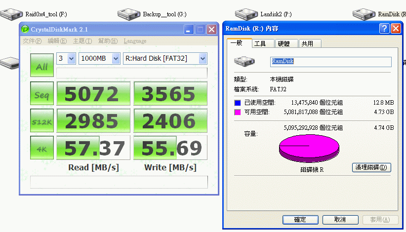Click the 512K write result 2406
This screenshot has height=232, width=406.
click(x=170, y=120)
